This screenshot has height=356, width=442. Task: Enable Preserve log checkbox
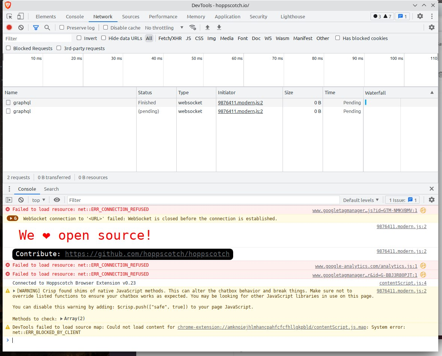coord(62,27)
